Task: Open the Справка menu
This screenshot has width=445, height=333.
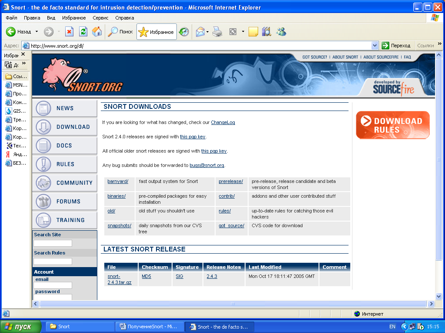Action: point(125,18)
